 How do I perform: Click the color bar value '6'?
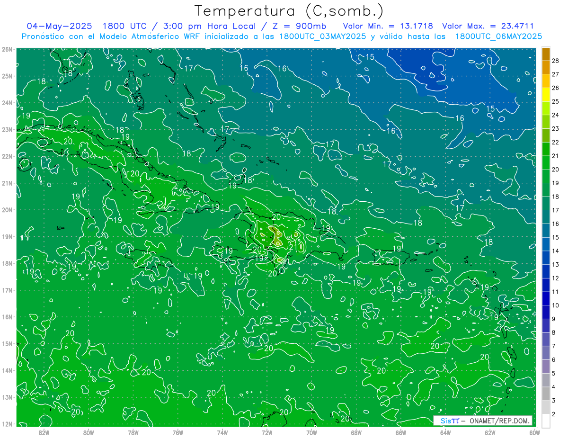[554, 360]
